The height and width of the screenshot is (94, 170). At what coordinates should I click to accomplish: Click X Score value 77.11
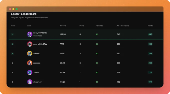62,44
